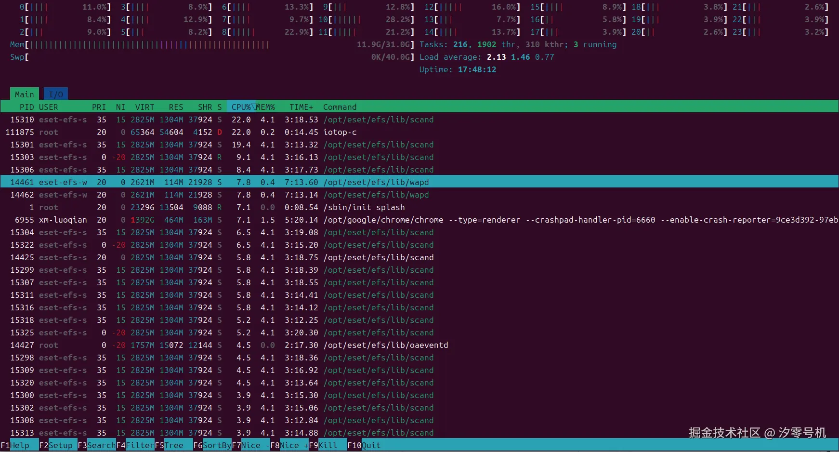
Task: Click the Mem usage meter bar
Action: point(212,44)
